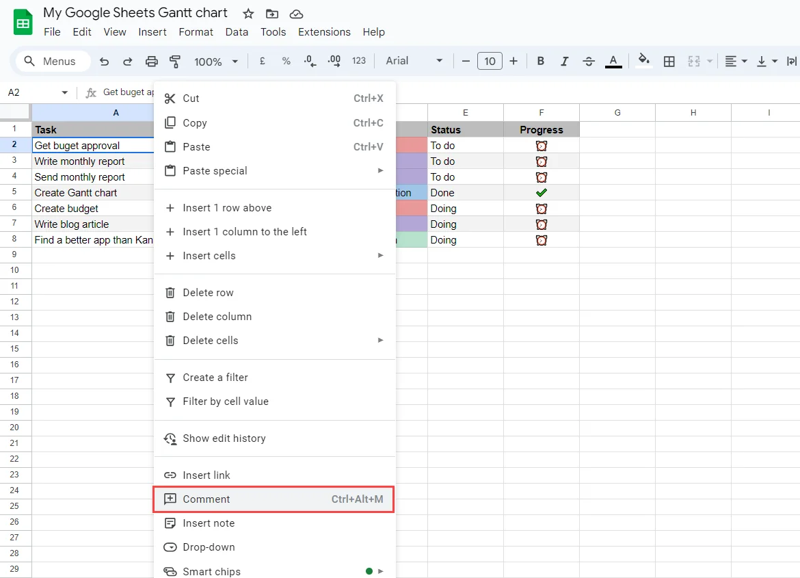Image resolution: width=800 pixels, height=578 pixels.
Task: Click the green checkmark in Progress column
Action: pos(542,192)
